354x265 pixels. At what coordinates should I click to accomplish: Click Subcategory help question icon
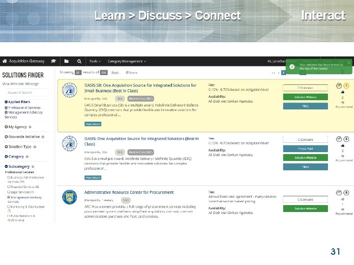(x=33, y=167)
